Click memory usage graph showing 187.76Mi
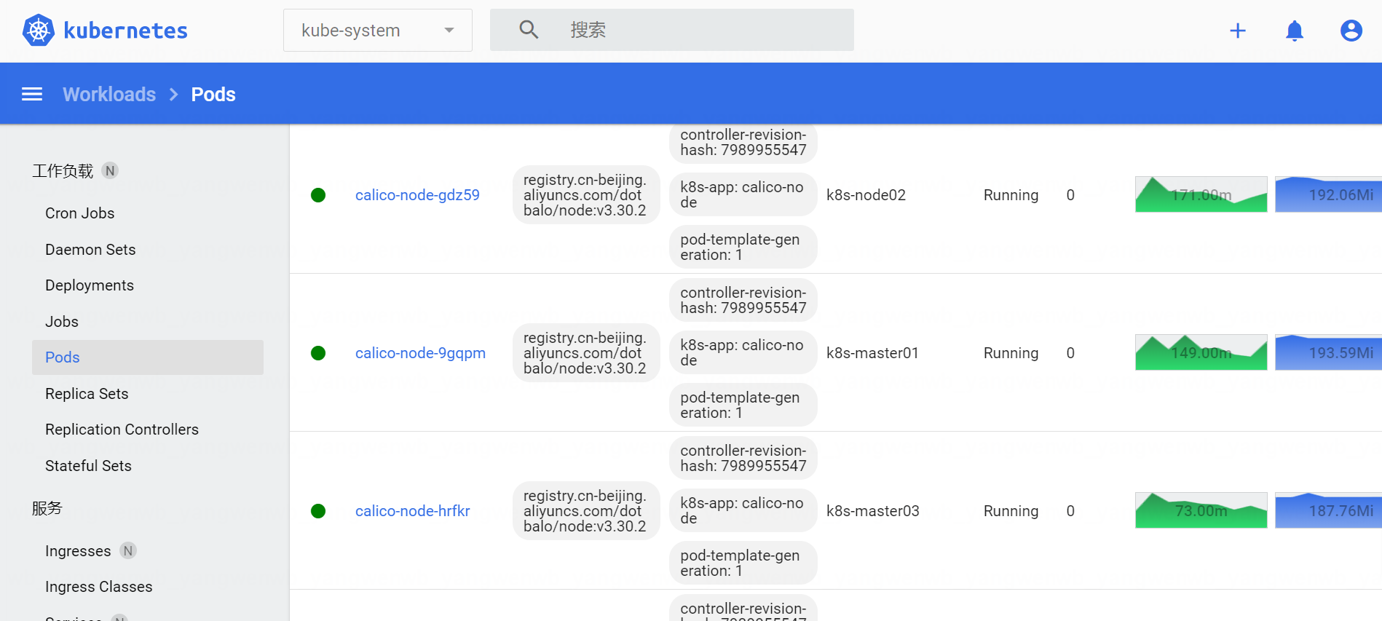Screen dimensions: 1382x621 1327,511
